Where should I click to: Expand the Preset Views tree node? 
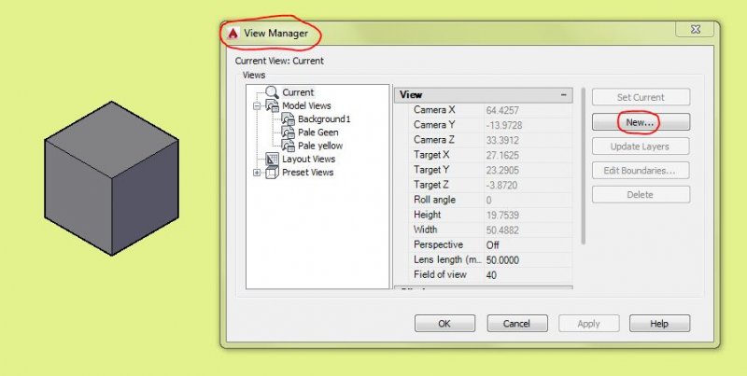(257, 173)
